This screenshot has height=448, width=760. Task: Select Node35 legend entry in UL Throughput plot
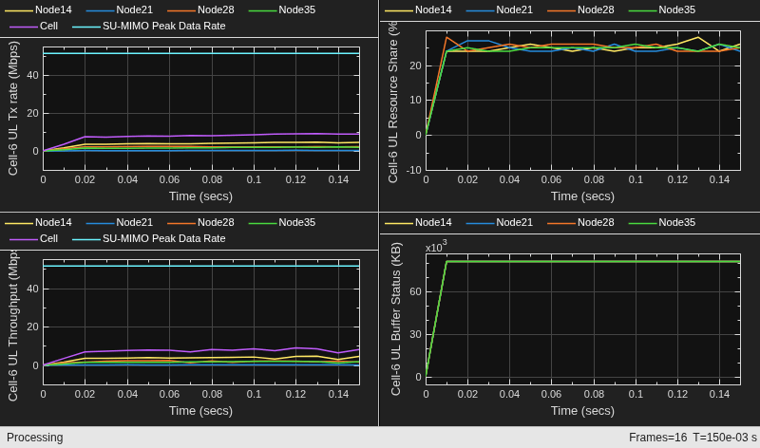coord(281,222)
